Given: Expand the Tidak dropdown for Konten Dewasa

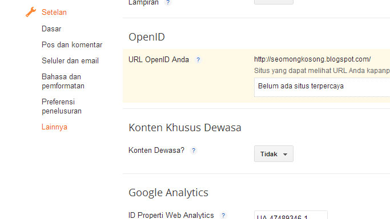Looking at the screenshot, I should [x=274, y=153].
